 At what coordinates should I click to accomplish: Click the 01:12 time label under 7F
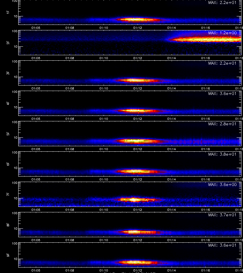[x=138, y=210]
